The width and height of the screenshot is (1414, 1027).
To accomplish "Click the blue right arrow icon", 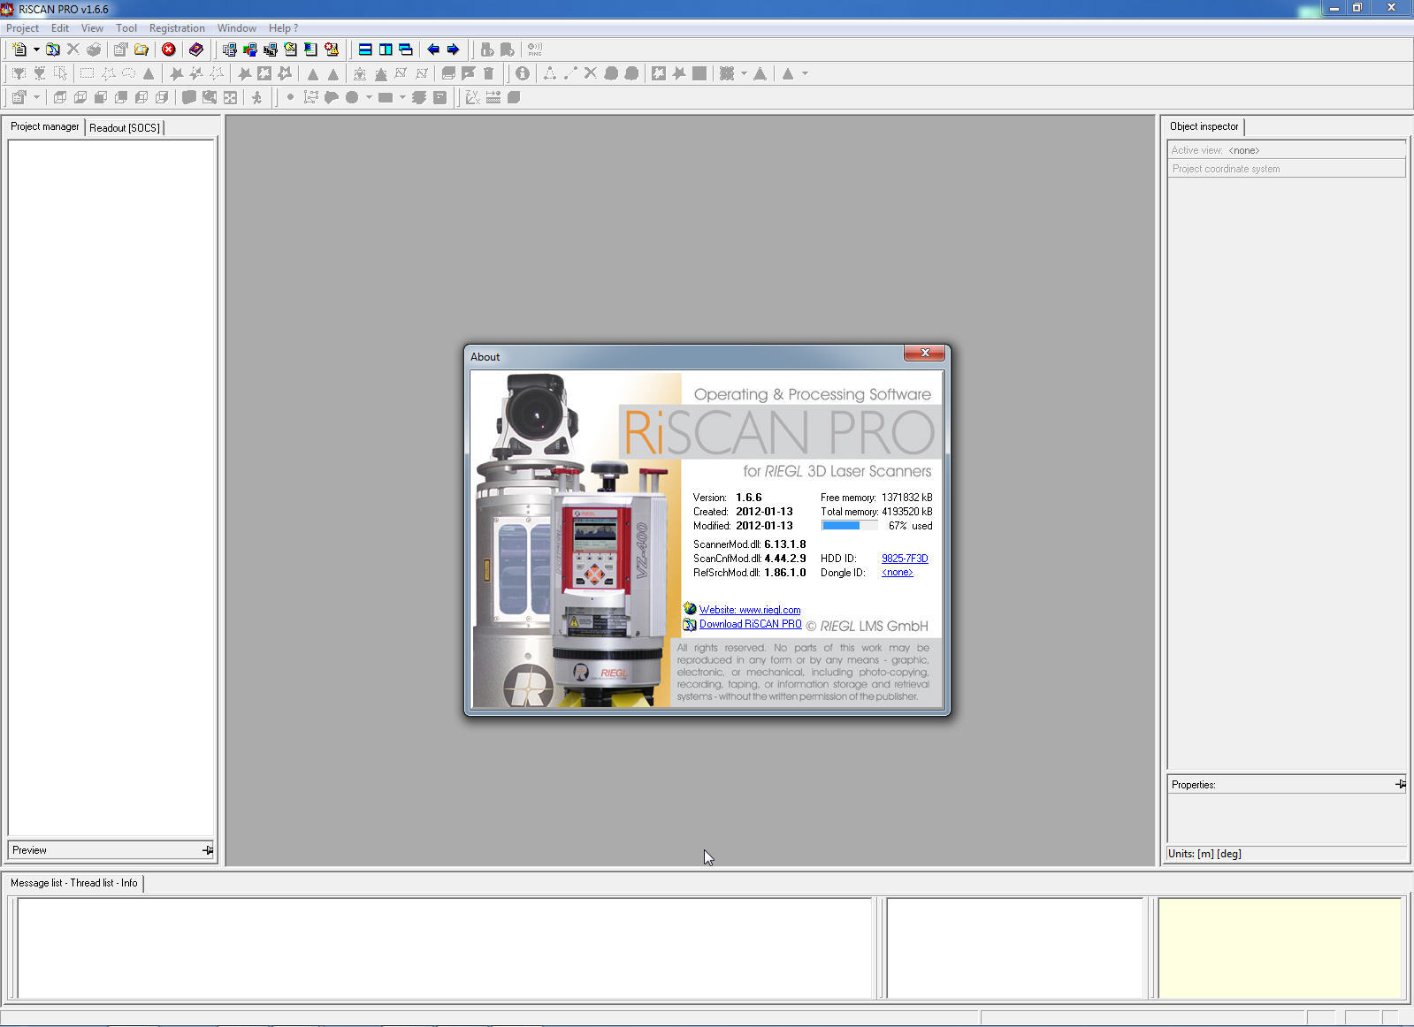I will [x=454, y=49].
